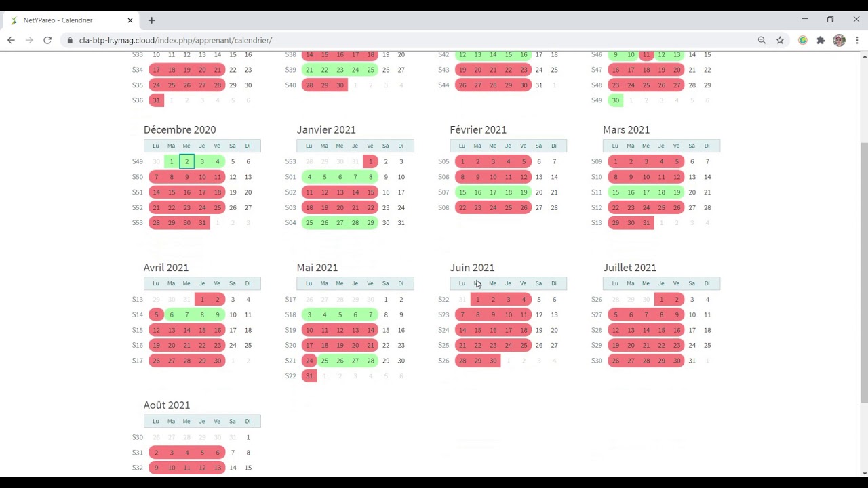Reload the calendar page
The height and width of the screenshot is (488, 868).
click(47, 41)
